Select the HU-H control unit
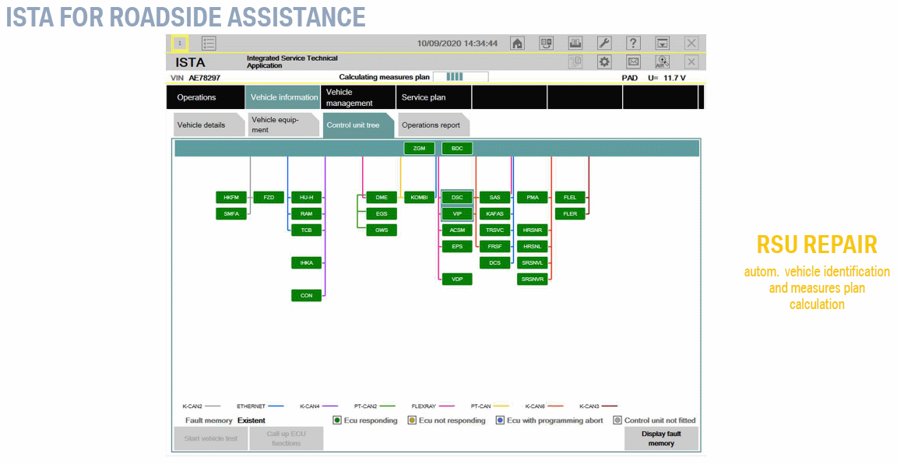Viewport: 897px width, 464px height. pos(307,198)
